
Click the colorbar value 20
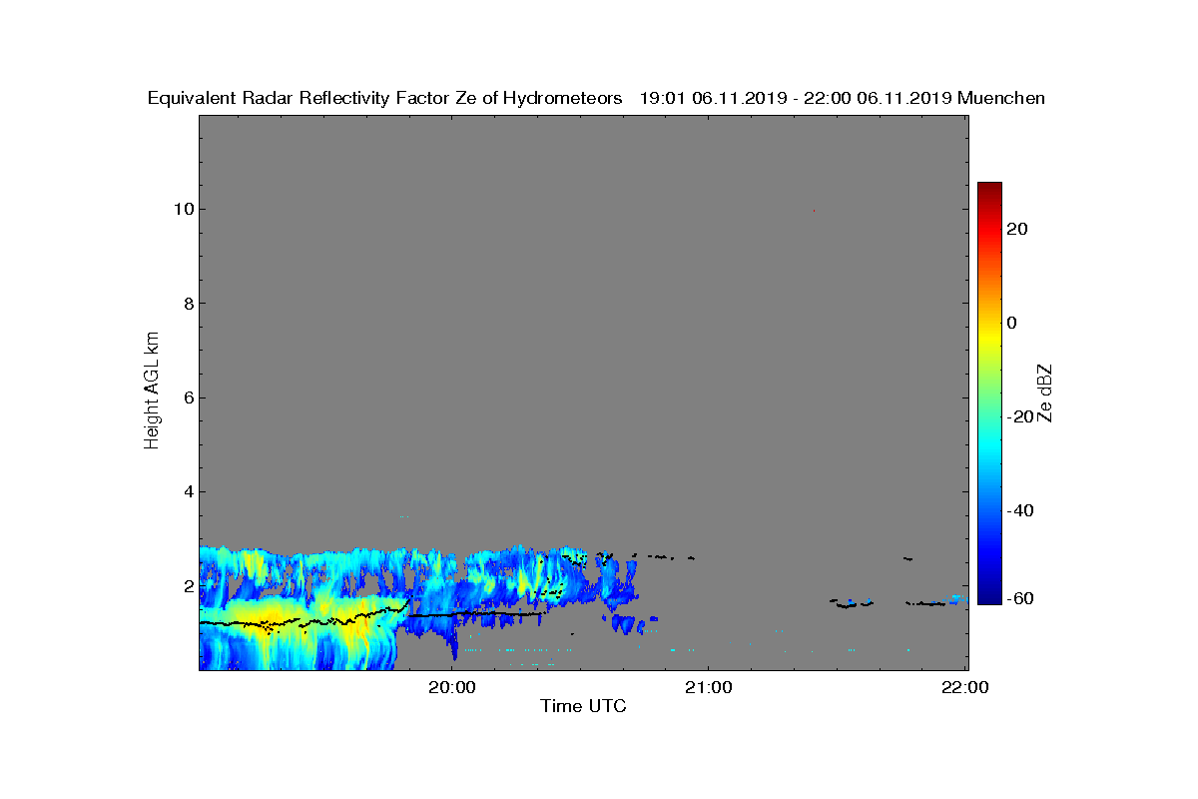(1018, 229)
